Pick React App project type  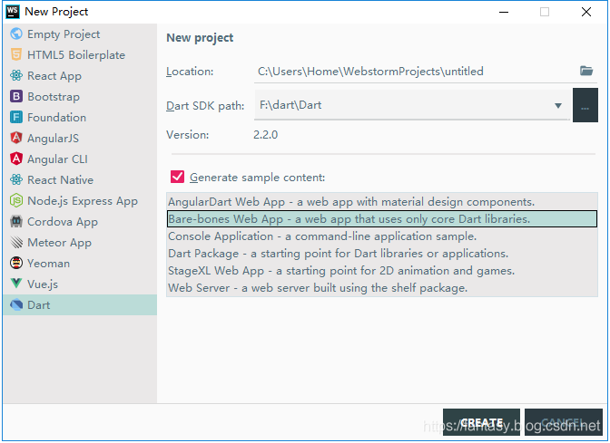[80, 75]
